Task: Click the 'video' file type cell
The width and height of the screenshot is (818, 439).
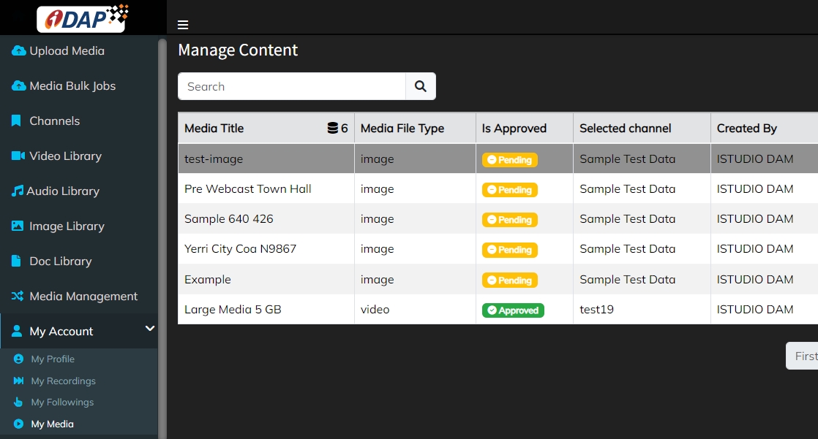Action: (415, 309)
